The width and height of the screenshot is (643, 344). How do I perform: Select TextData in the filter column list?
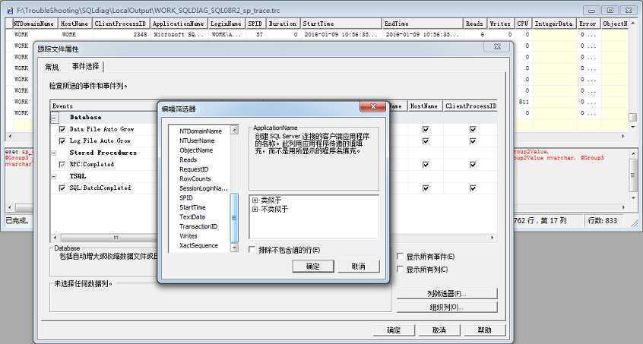point(192,216)
